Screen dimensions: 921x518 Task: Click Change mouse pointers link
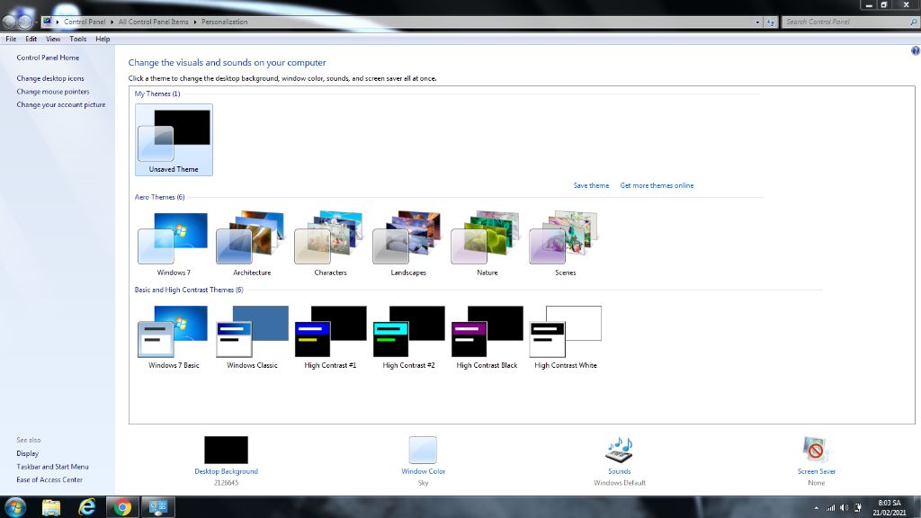53,92
